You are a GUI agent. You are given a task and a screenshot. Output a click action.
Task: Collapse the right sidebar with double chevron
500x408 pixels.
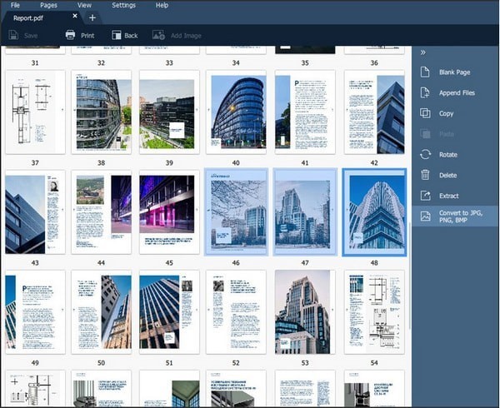(423, 52)
